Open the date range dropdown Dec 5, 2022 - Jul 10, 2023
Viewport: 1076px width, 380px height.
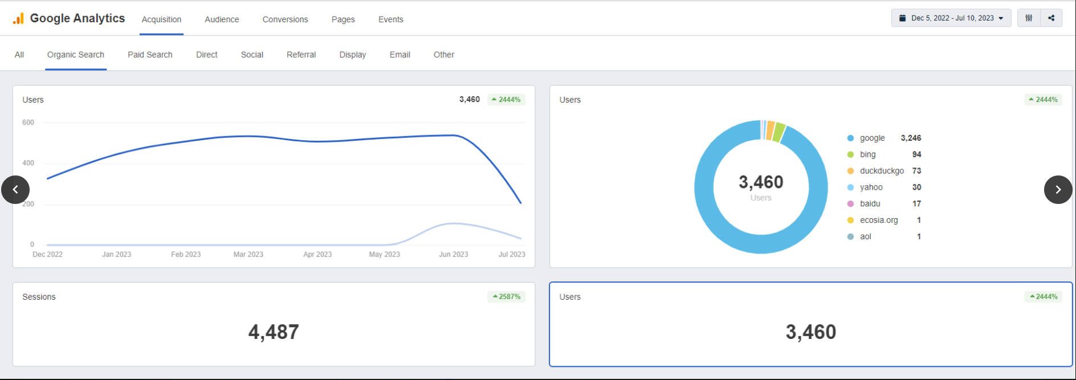(951, 18)
